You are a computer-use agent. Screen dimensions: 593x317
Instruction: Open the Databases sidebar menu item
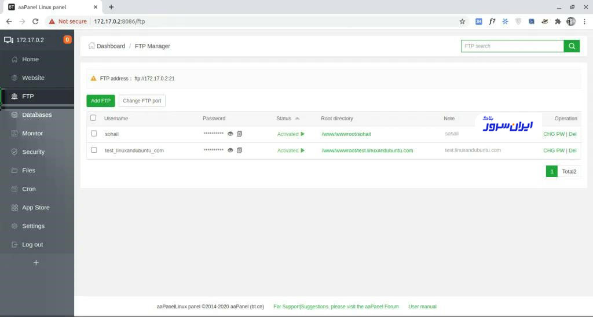[36, 115]
